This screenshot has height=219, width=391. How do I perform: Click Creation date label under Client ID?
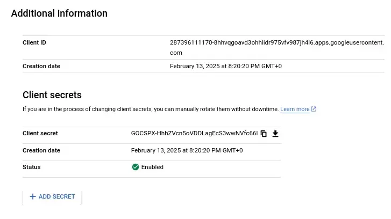(41, 66)
